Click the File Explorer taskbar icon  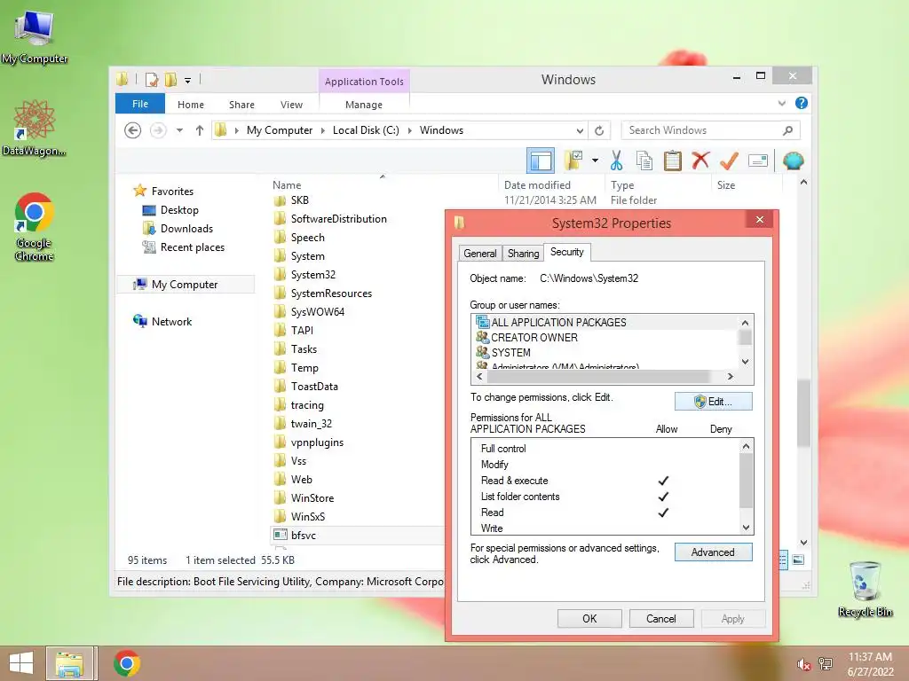[x=69, y=663]
